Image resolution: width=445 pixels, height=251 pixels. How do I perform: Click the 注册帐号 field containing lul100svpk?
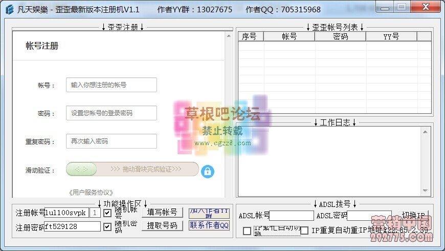[x=66, y=213]
